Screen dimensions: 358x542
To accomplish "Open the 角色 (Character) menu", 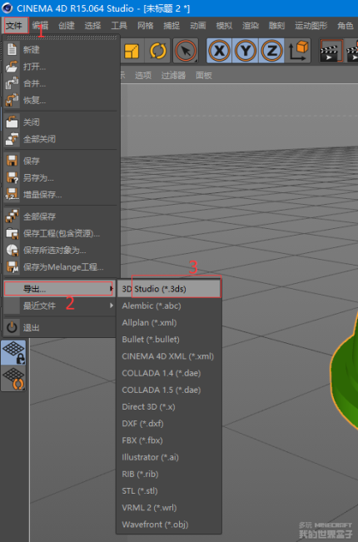I will pos(346,26).
